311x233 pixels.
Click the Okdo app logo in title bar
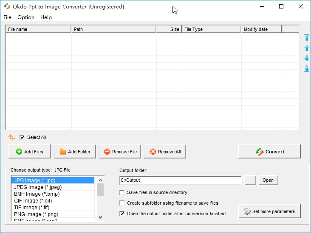tap(7, 6)
